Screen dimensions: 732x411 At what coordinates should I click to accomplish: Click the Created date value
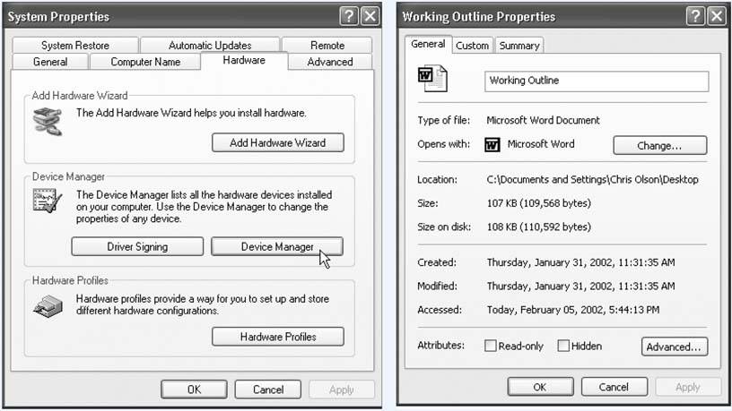point(580,262)
